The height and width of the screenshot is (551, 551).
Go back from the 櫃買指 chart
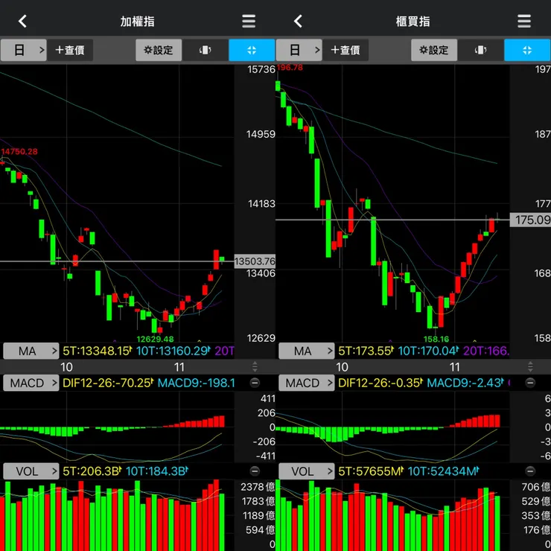point(298,21)
